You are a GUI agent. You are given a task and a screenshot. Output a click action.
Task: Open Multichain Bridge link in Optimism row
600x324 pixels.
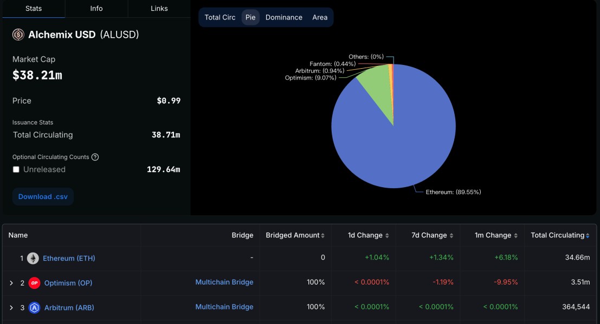click(224, 282)
